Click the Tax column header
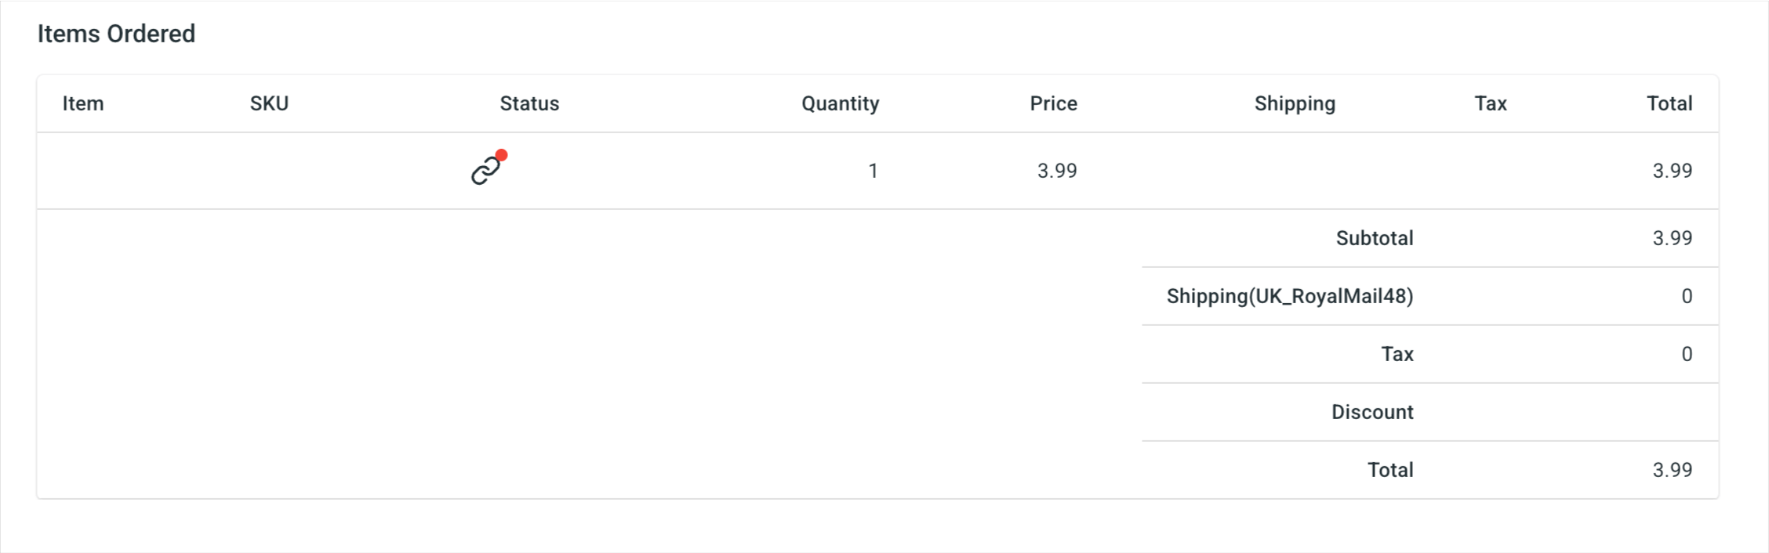This screenshot has height=553, width=1769. tap(1489, 103)
